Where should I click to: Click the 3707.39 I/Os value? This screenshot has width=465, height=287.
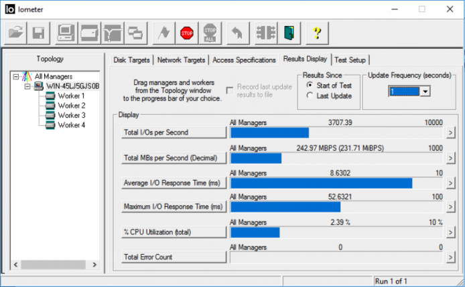[x=340, y=122]
